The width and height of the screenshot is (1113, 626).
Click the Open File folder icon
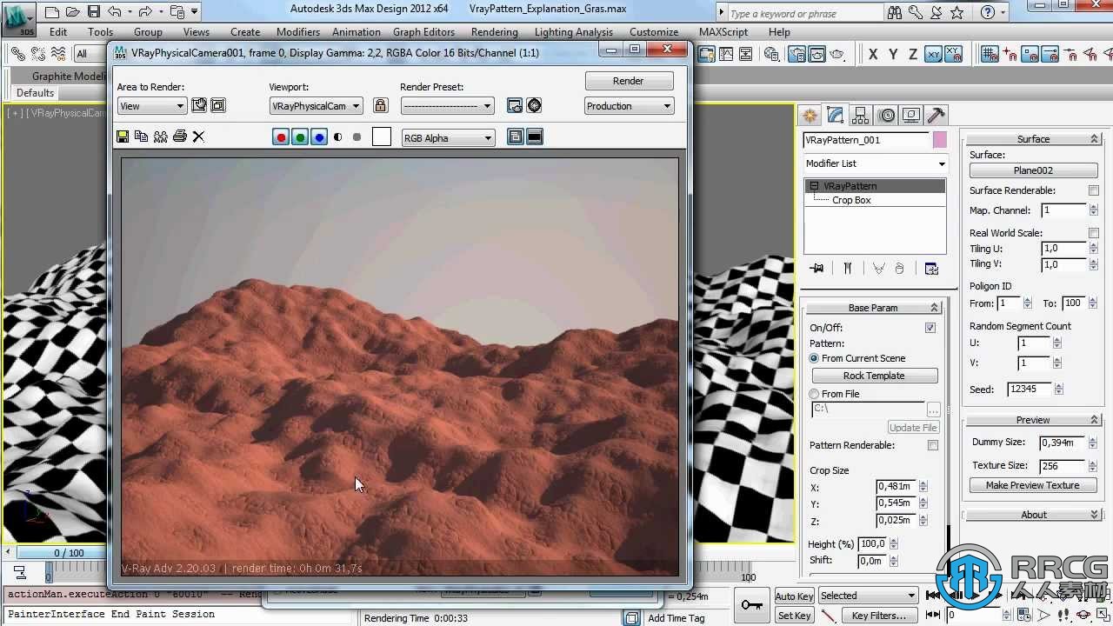72,11
